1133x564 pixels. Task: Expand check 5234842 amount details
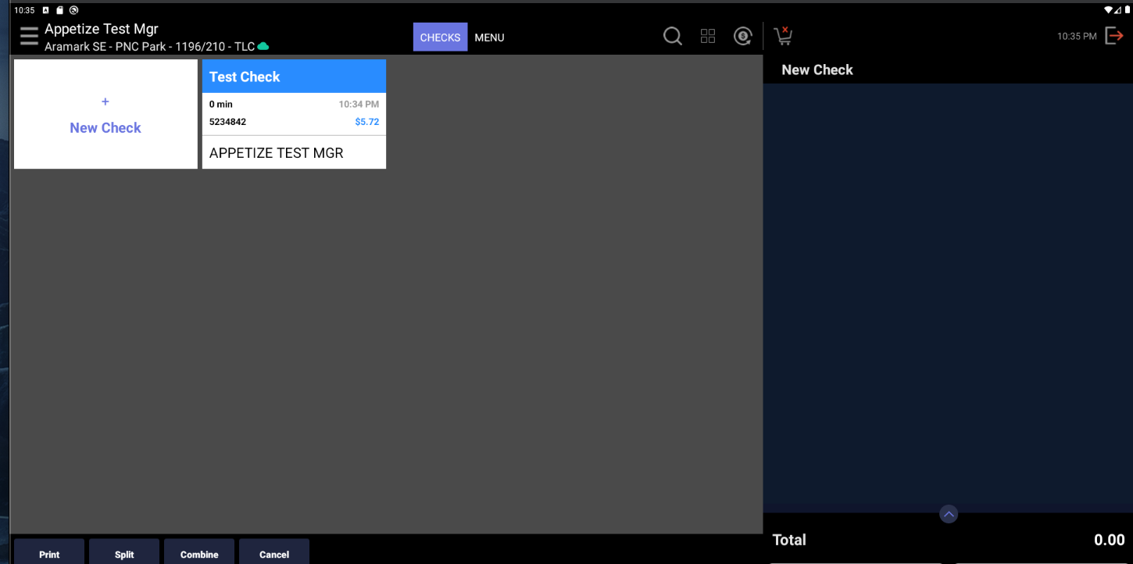227,122
